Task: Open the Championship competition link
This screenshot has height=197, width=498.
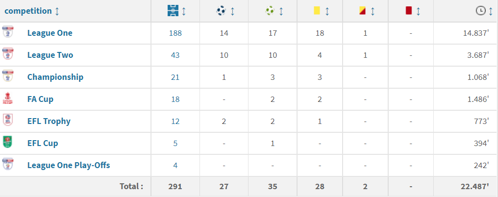Action: (x=55, y=77)
